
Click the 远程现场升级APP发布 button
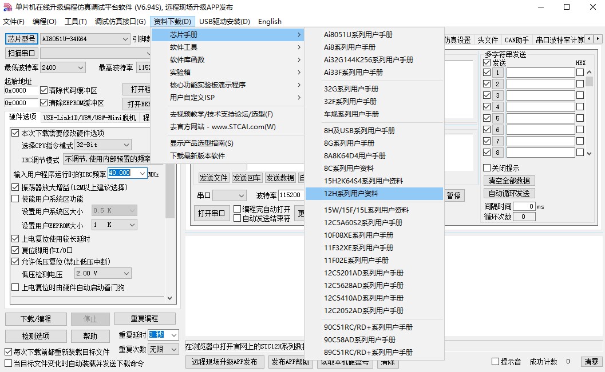(x=224, y=362)
